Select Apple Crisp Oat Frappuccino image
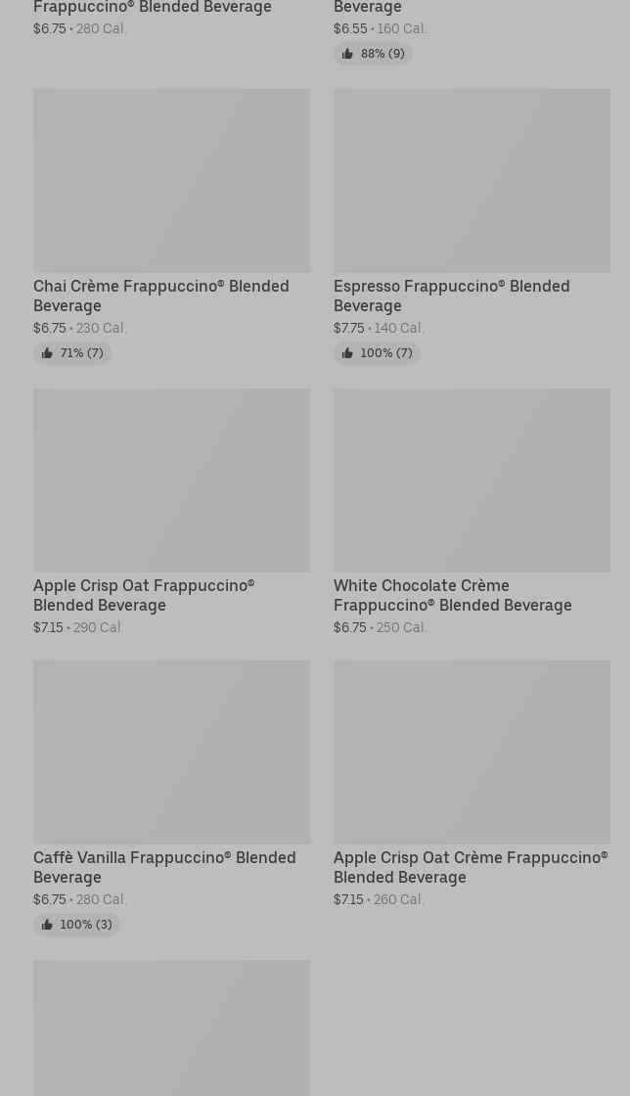Image resolution: width=630 pixels, height=1096 pixels. (171, 480)
